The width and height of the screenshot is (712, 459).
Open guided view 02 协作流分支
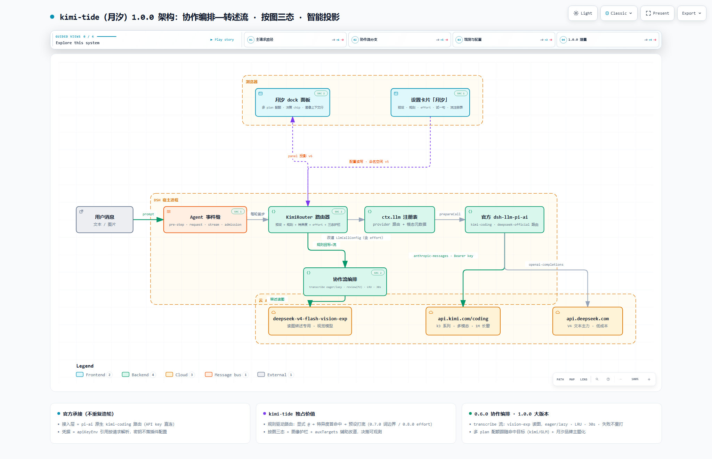click(x=399, y=40)
